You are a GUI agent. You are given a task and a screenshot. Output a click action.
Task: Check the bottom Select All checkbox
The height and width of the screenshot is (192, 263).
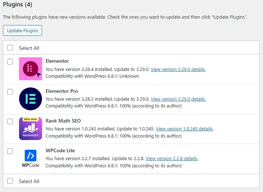click(x=10, y=181)
